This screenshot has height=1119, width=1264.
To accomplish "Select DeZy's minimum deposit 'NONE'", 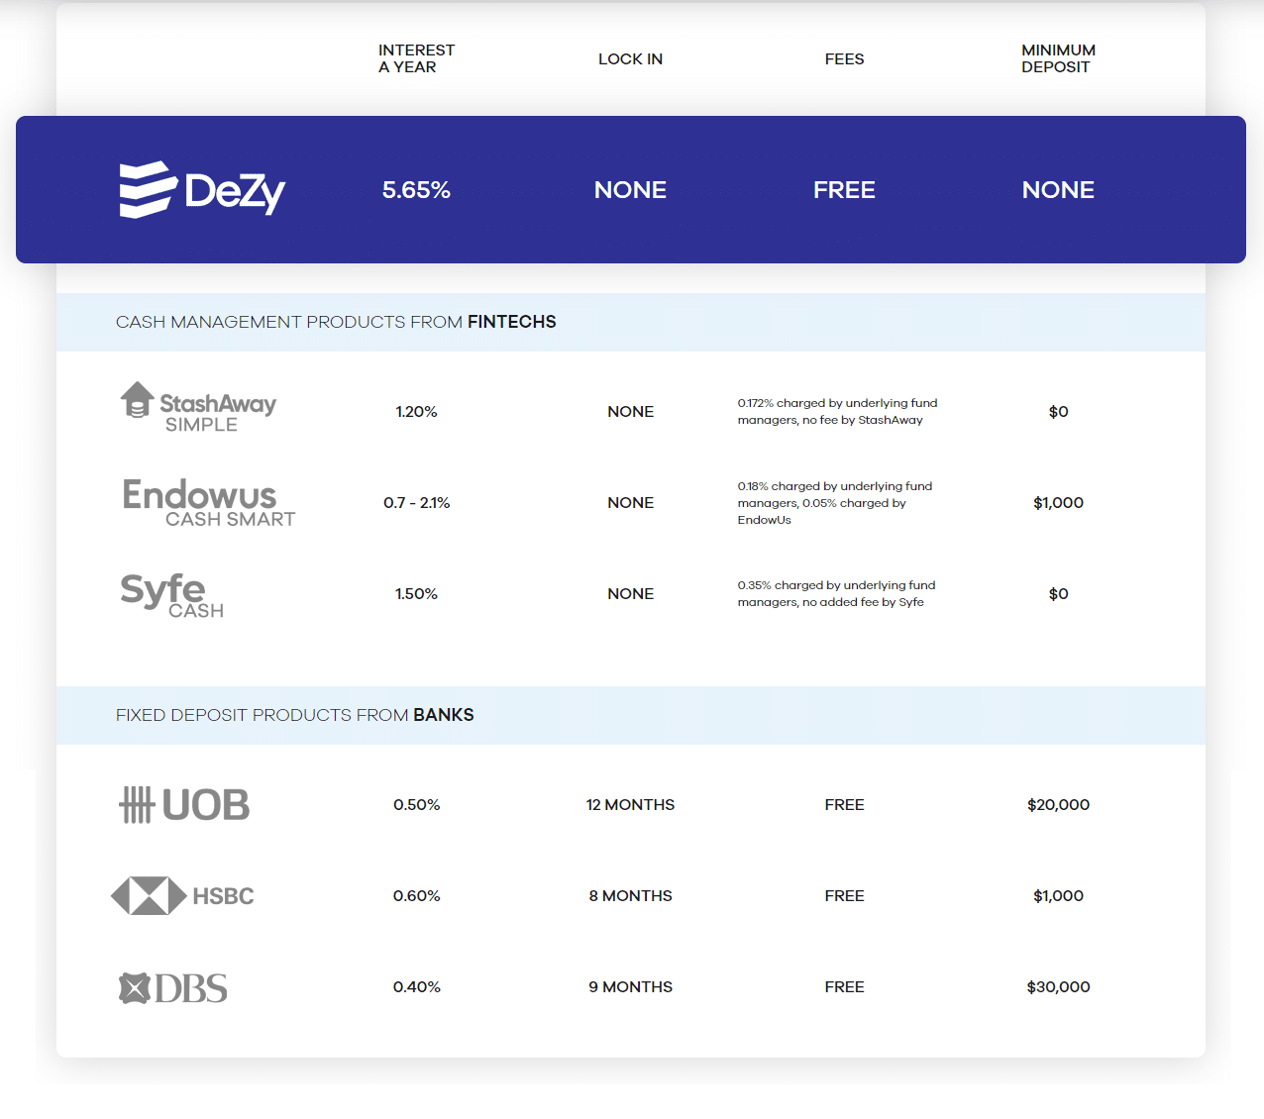I will (x=1058, y=190).
